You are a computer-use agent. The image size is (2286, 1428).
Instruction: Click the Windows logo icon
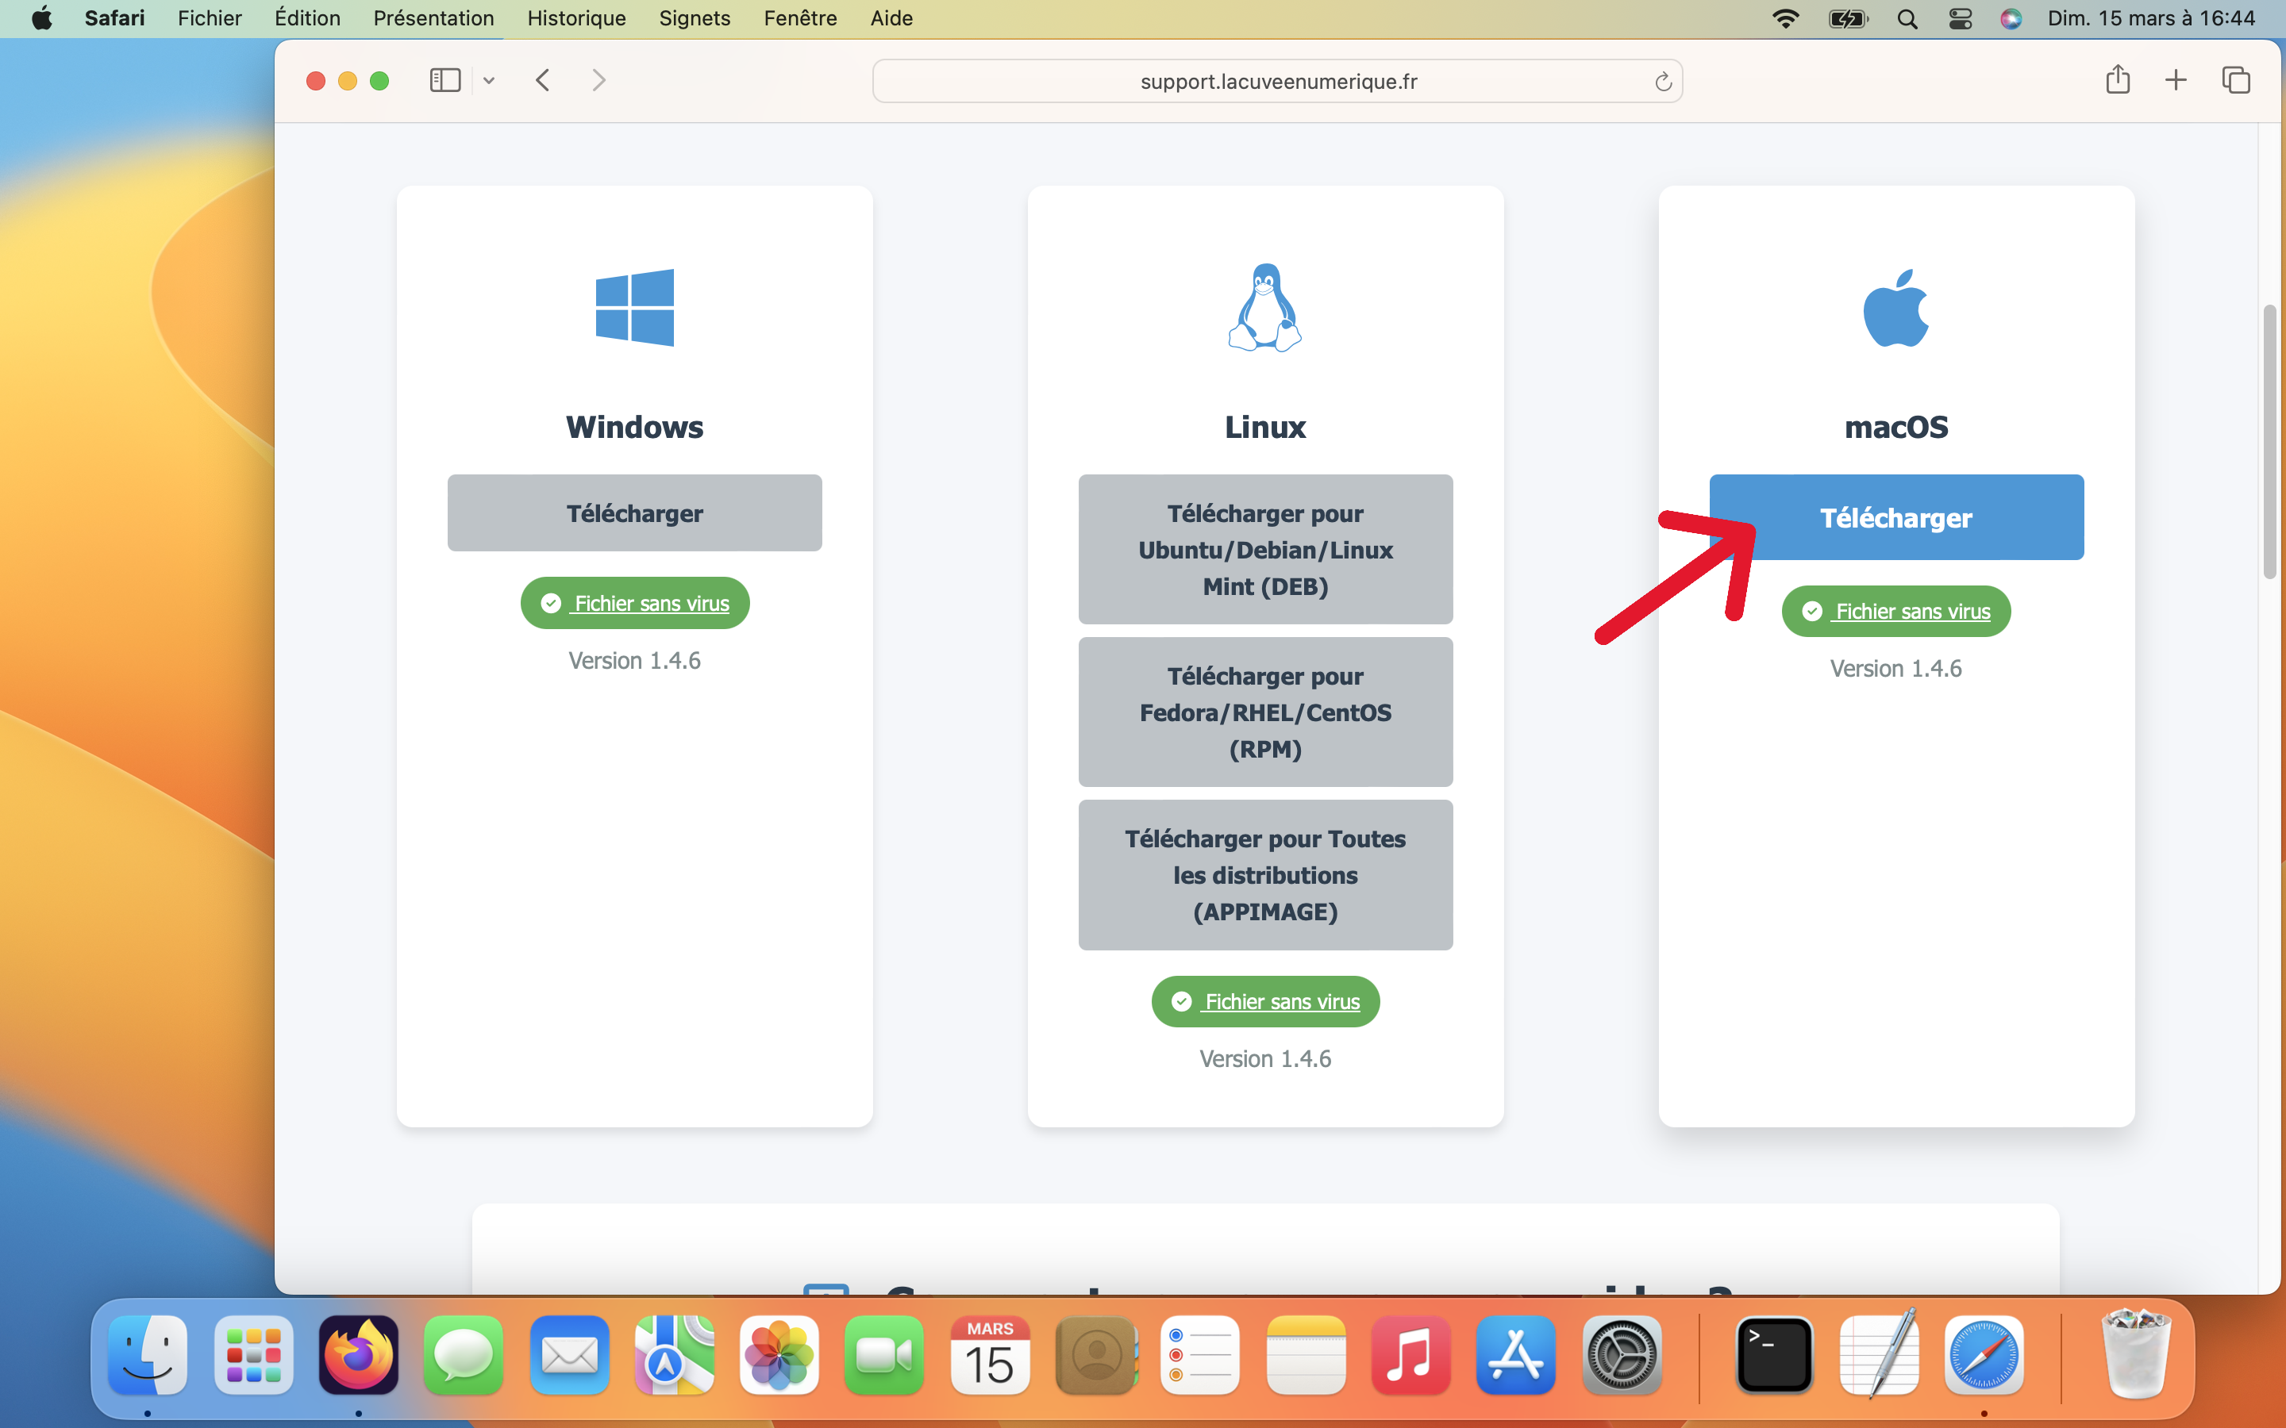point(635,308)
